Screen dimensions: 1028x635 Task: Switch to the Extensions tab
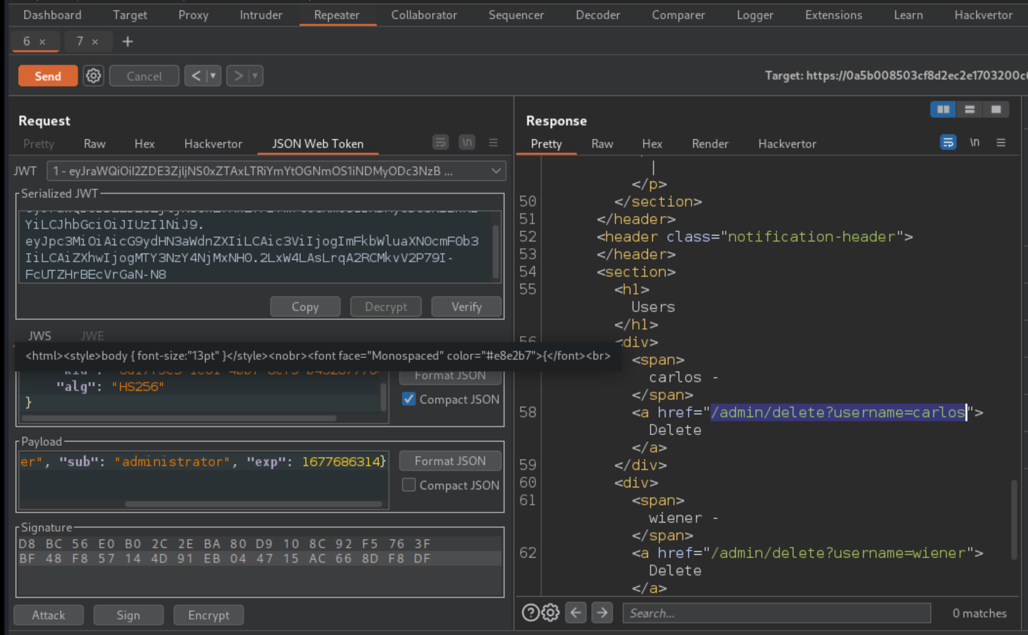coord(834,15)
